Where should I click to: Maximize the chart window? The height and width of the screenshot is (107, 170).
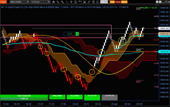(x=166, y=2)
